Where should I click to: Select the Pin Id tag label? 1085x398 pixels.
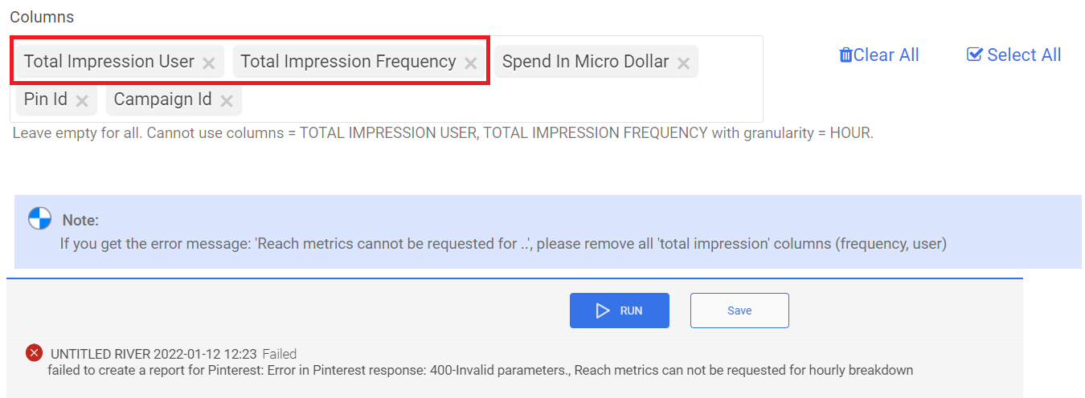(46, 99)
